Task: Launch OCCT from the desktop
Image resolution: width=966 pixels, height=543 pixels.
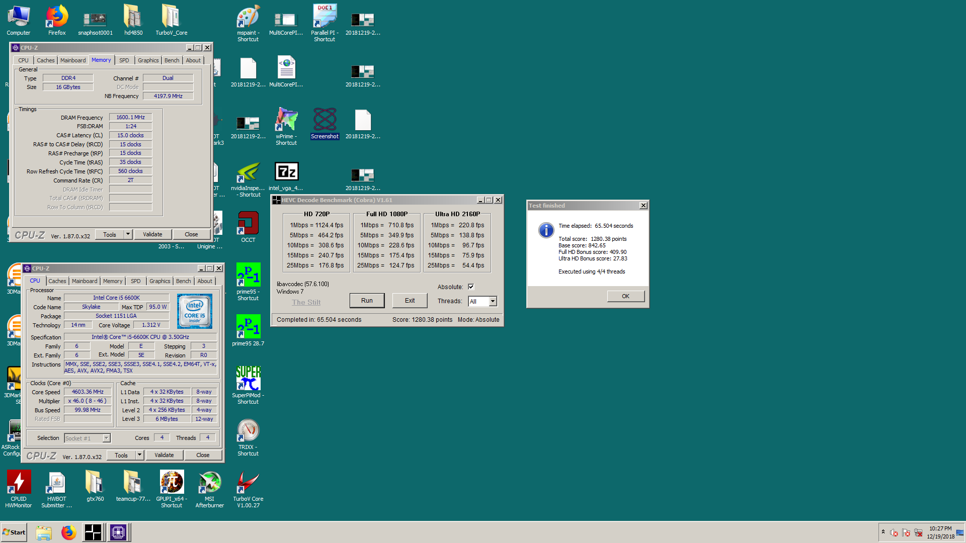Action: coord(248,227)
